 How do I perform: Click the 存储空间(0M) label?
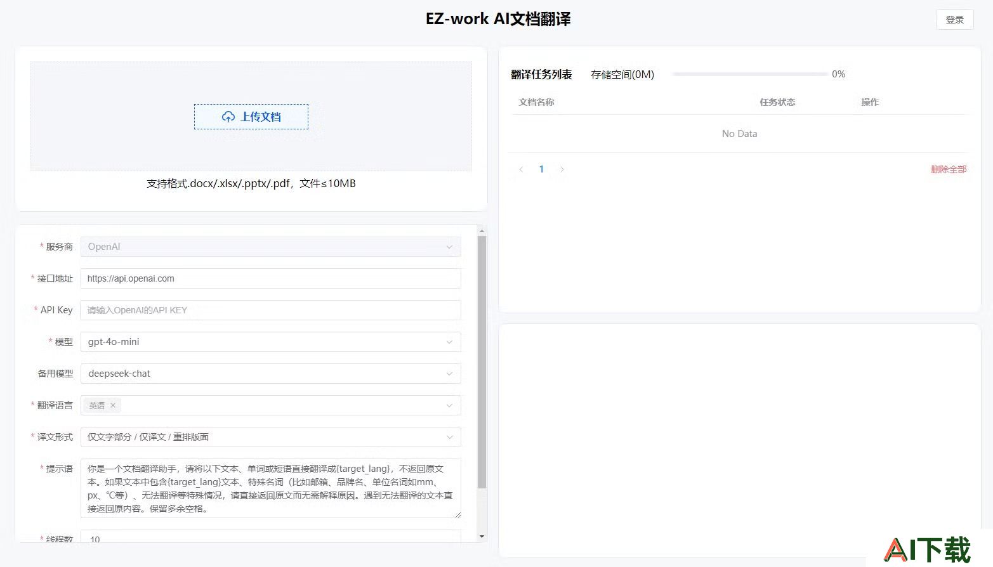[x=622, y=74]
